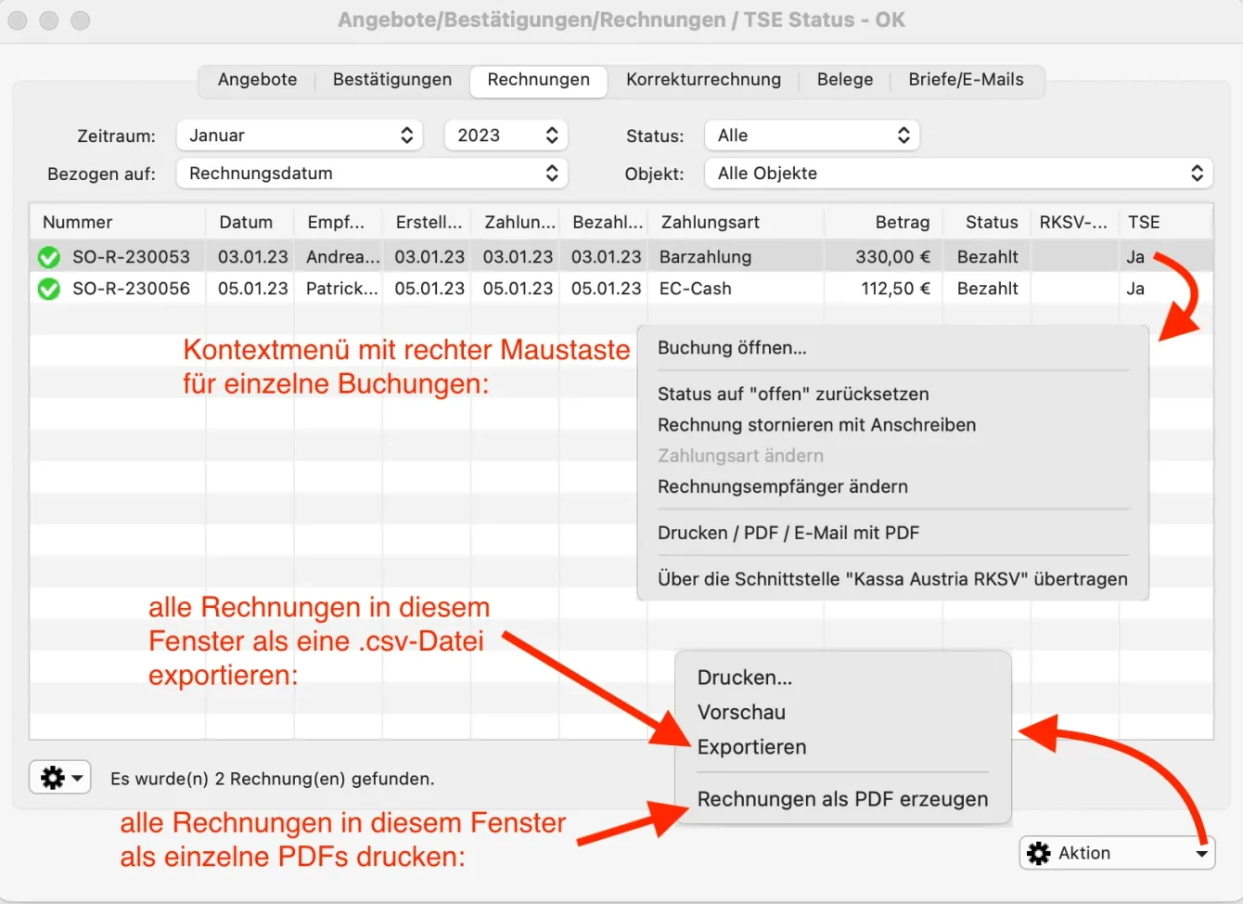Viewport: 1243px width, 904px height.
Task: Click the Barzahlung payment type cell
Action: point(706,257)
